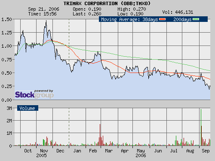Viewport: 215px width, 161px height.
Task: Click the 0.00 price axis label
Action: 6,100
